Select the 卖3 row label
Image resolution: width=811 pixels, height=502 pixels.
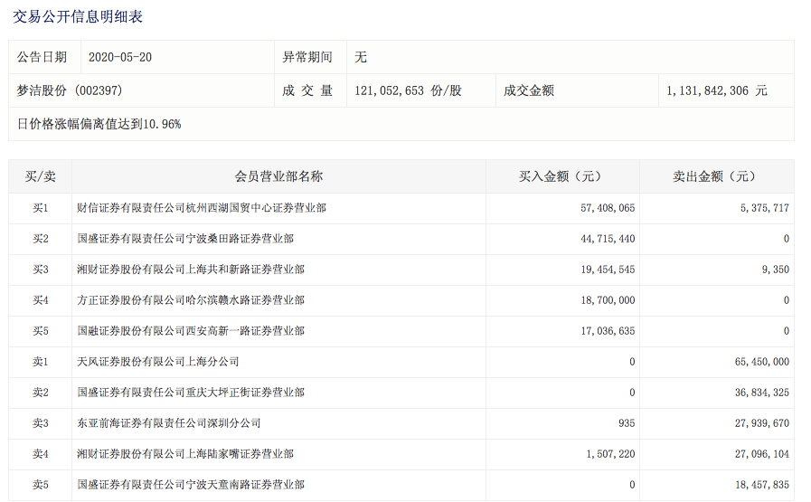tap(41, 423)
